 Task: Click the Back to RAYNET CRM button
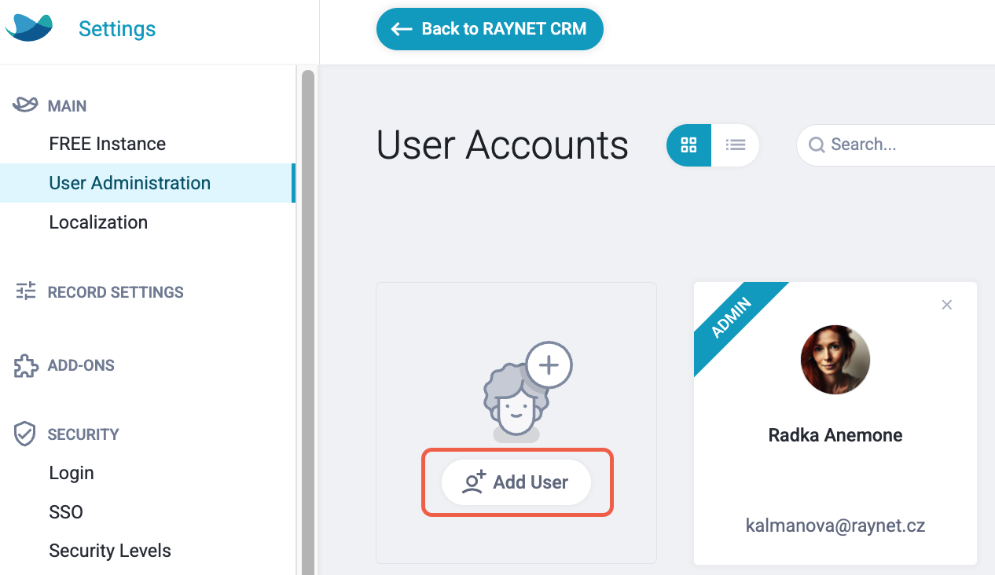(x=490, y=29)
